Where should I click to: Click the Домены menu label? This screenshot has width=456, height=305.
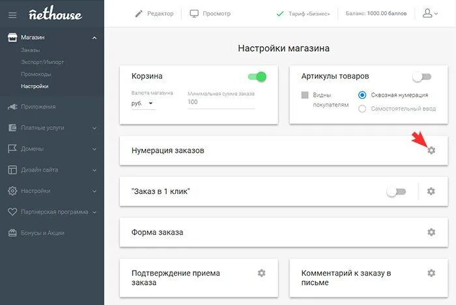pyautogui.click(x=33, y=149)
